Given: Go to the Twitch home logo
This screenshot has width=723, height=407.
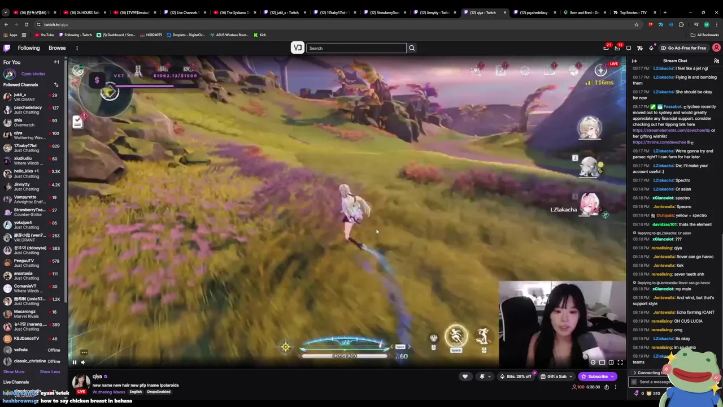Looking at the screenshot, I should point(7,48).
